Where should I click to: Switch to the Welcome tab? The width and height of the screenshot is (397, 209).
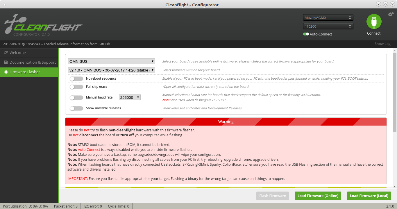[x=29, y=53]
